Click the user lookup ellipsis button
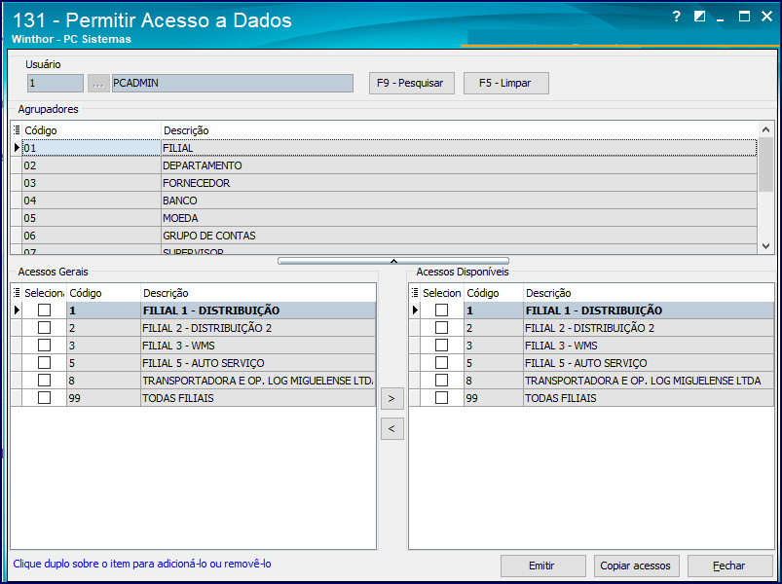This screenshot has width=782, height=584. click(x=98, y=83)
